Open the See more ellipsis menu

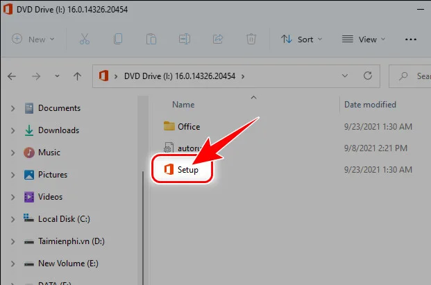point(411,40)
